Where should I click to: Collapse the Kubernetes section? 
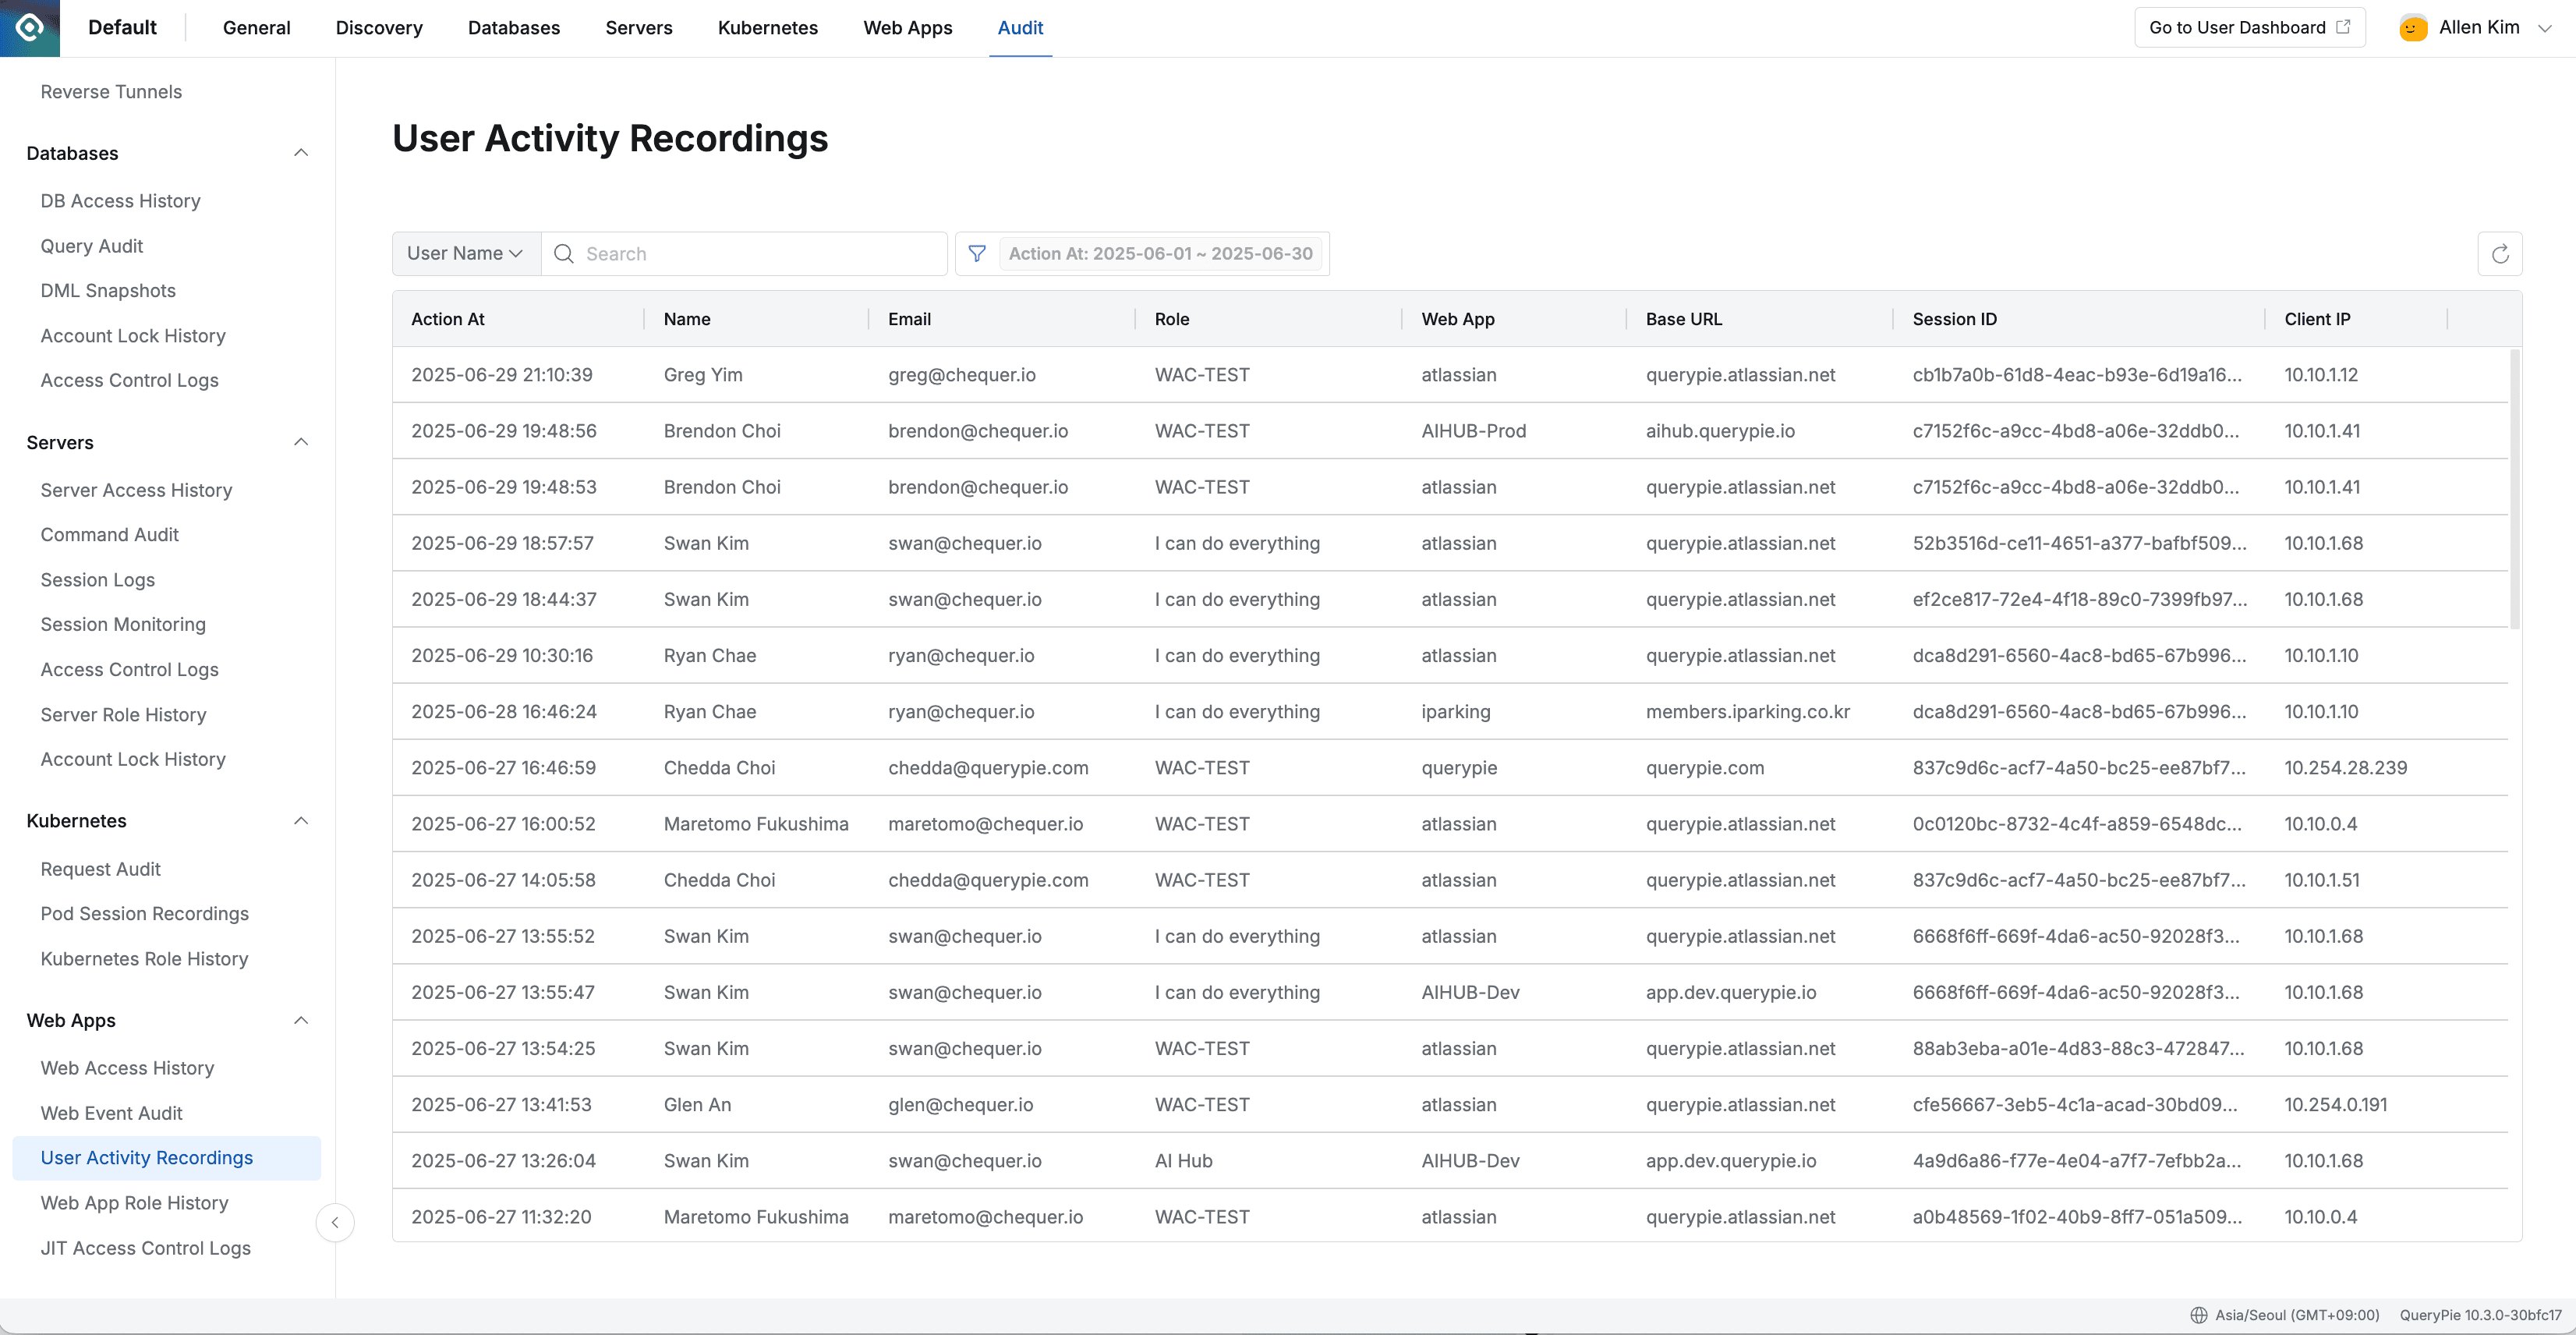301,820
